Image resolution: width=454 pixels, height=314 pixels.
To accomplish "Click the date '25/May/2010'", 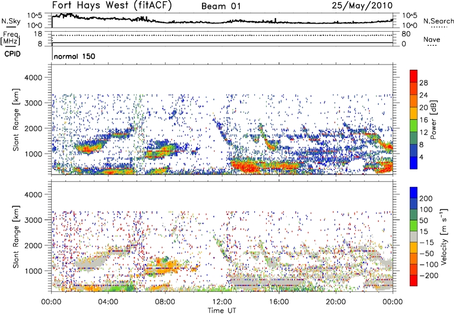I will click(362, 6).
